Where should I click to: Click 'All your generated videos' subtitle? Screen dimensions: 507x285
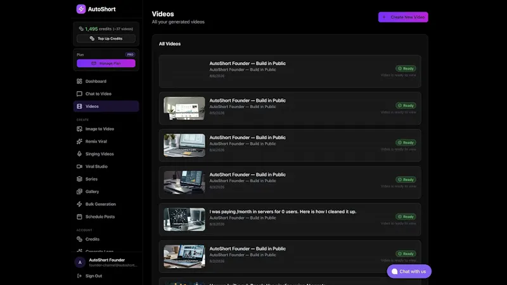(178, 22)
